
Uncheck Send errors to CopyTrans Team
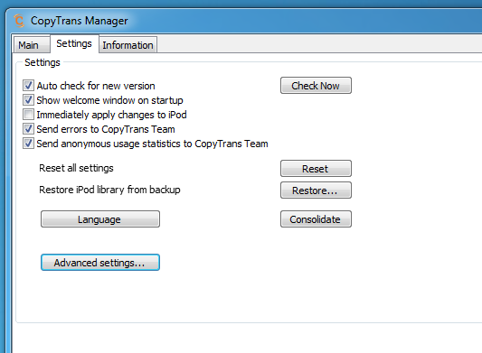pos(28,128)
